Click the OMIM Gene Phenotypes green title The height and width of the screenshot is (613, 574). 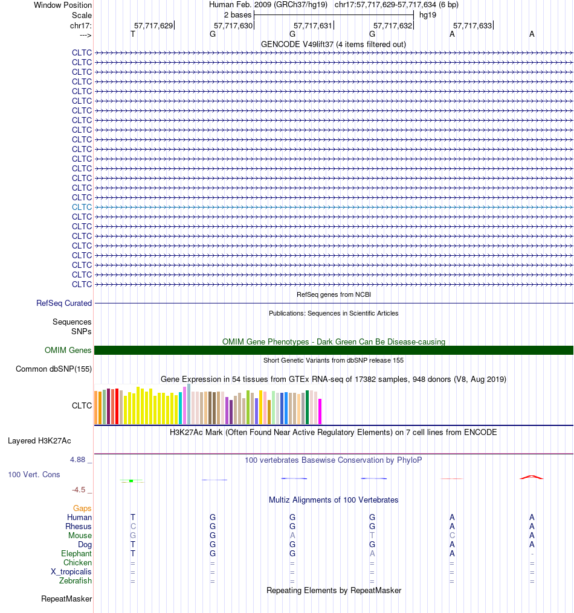(x=334, y=341)
